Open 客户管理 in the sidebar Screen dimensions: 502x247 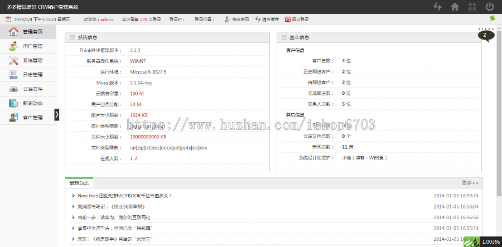28,118
